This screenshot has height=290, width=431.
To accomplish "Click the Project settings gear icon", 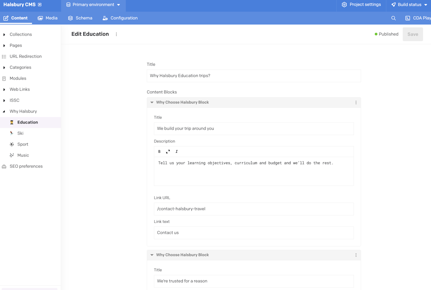I will [344, 5].
